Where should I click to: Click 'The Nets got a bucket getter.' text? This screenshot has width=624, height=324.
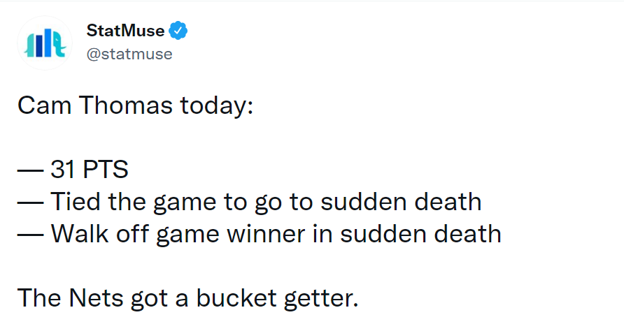point(188,297)
